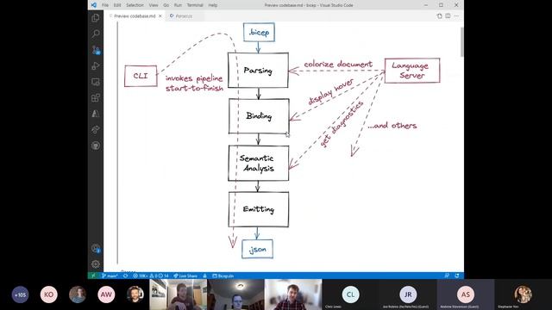Click the lock icon in the status bar
The width and height of the screenshot is (552, 310).
pyautogui.click(x=205, y=276)
